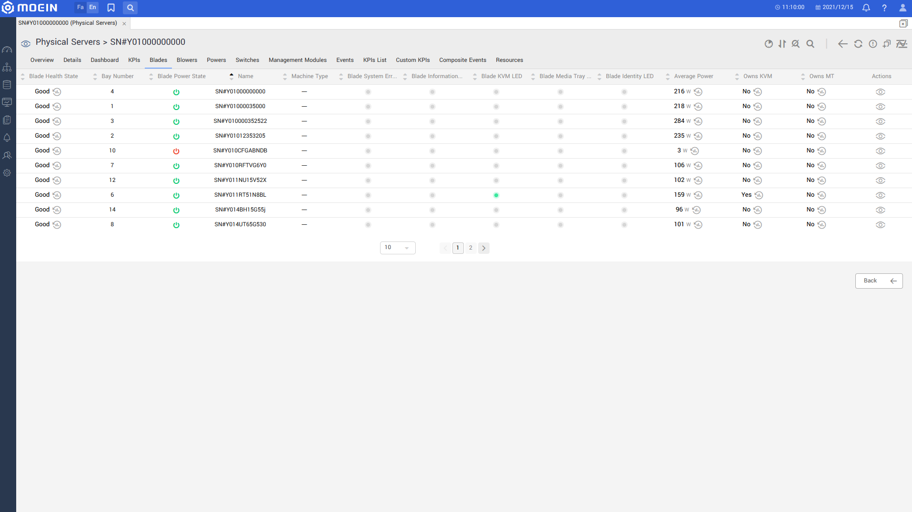Click the eye action for blade SN#Y010CFGABNDB
The width and height of the screenshot is (912, 512).
880,151
